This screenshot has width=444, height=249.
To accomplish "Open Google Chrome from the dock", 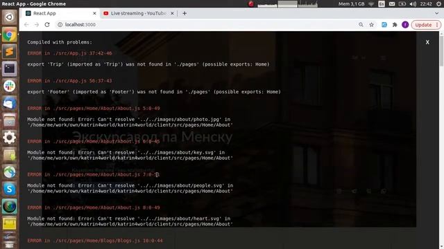I will click(x=9, y=35).
